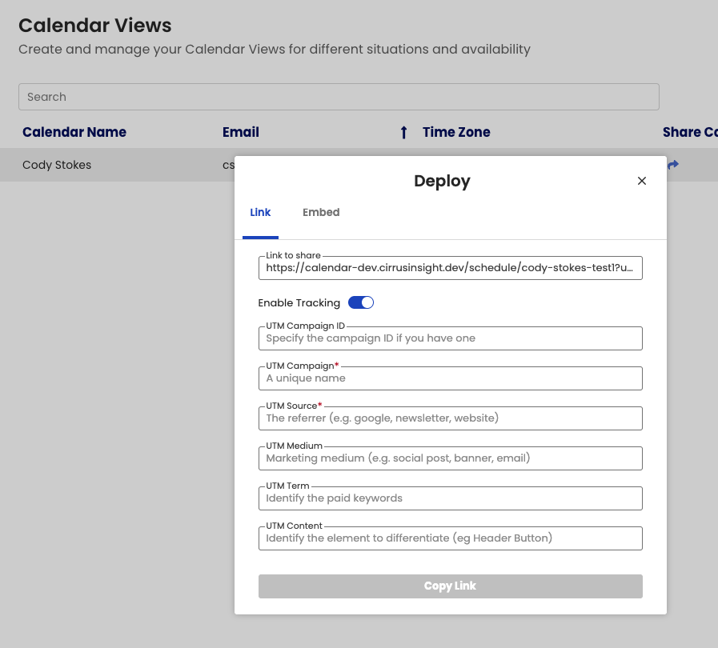Switch to the Embed tab
The image size is (718, 648).
[x=321, y=213]
